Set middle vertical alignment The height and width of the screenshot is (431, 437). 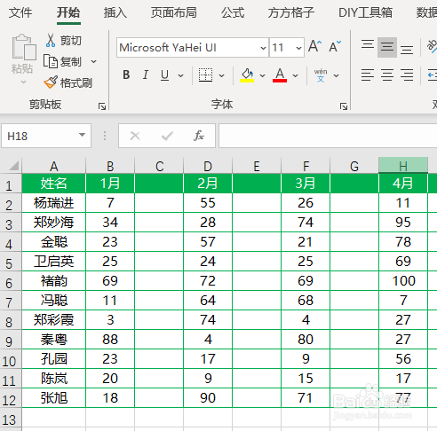click(x=387, y=47)
